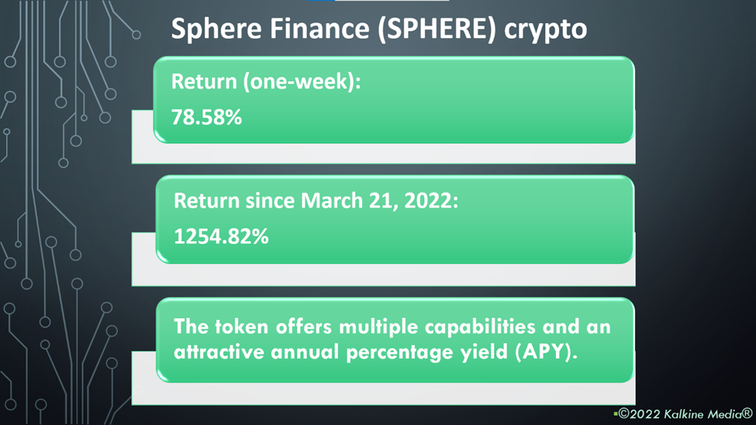Viewport: 756px width, 425px height.
Task: Select the Return (one-week) label
Action: click(266, 81)
